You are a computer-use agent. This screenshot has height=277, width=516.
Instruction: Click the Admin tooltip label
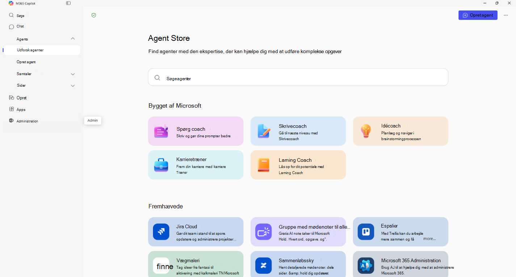[x=93, y=120]
